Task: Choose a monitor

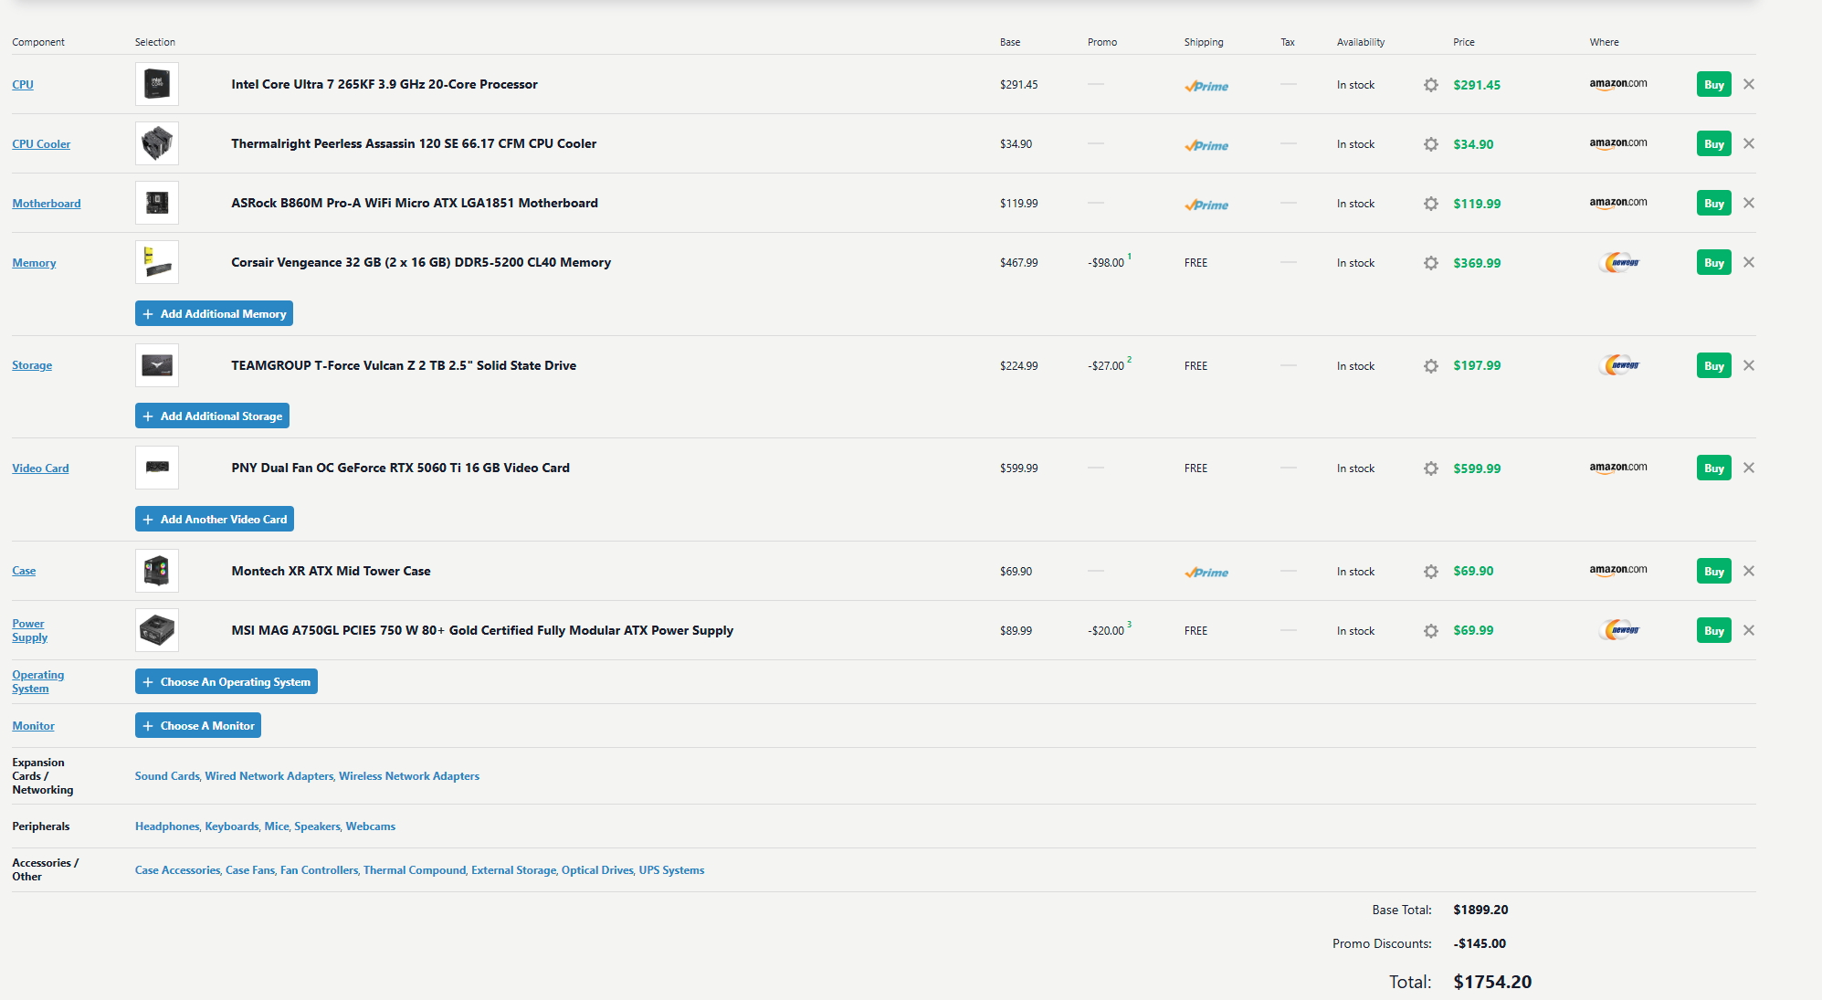Action: pyautogui.click(x=198, y=725)
